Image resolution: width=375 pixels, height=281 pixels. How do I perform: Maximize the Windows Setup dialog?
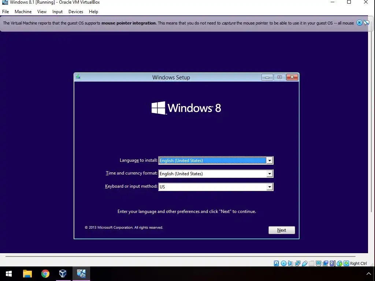[279, 77]
